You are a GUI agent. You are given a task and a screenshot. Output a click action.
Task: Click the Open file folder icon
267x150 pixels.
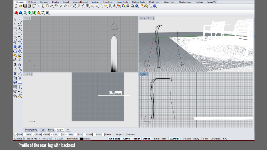coord(21,6)
